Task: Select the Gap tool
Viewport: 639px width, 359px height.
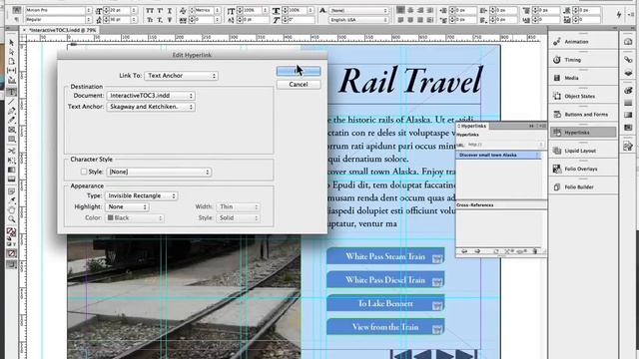Action: point(11,71)
